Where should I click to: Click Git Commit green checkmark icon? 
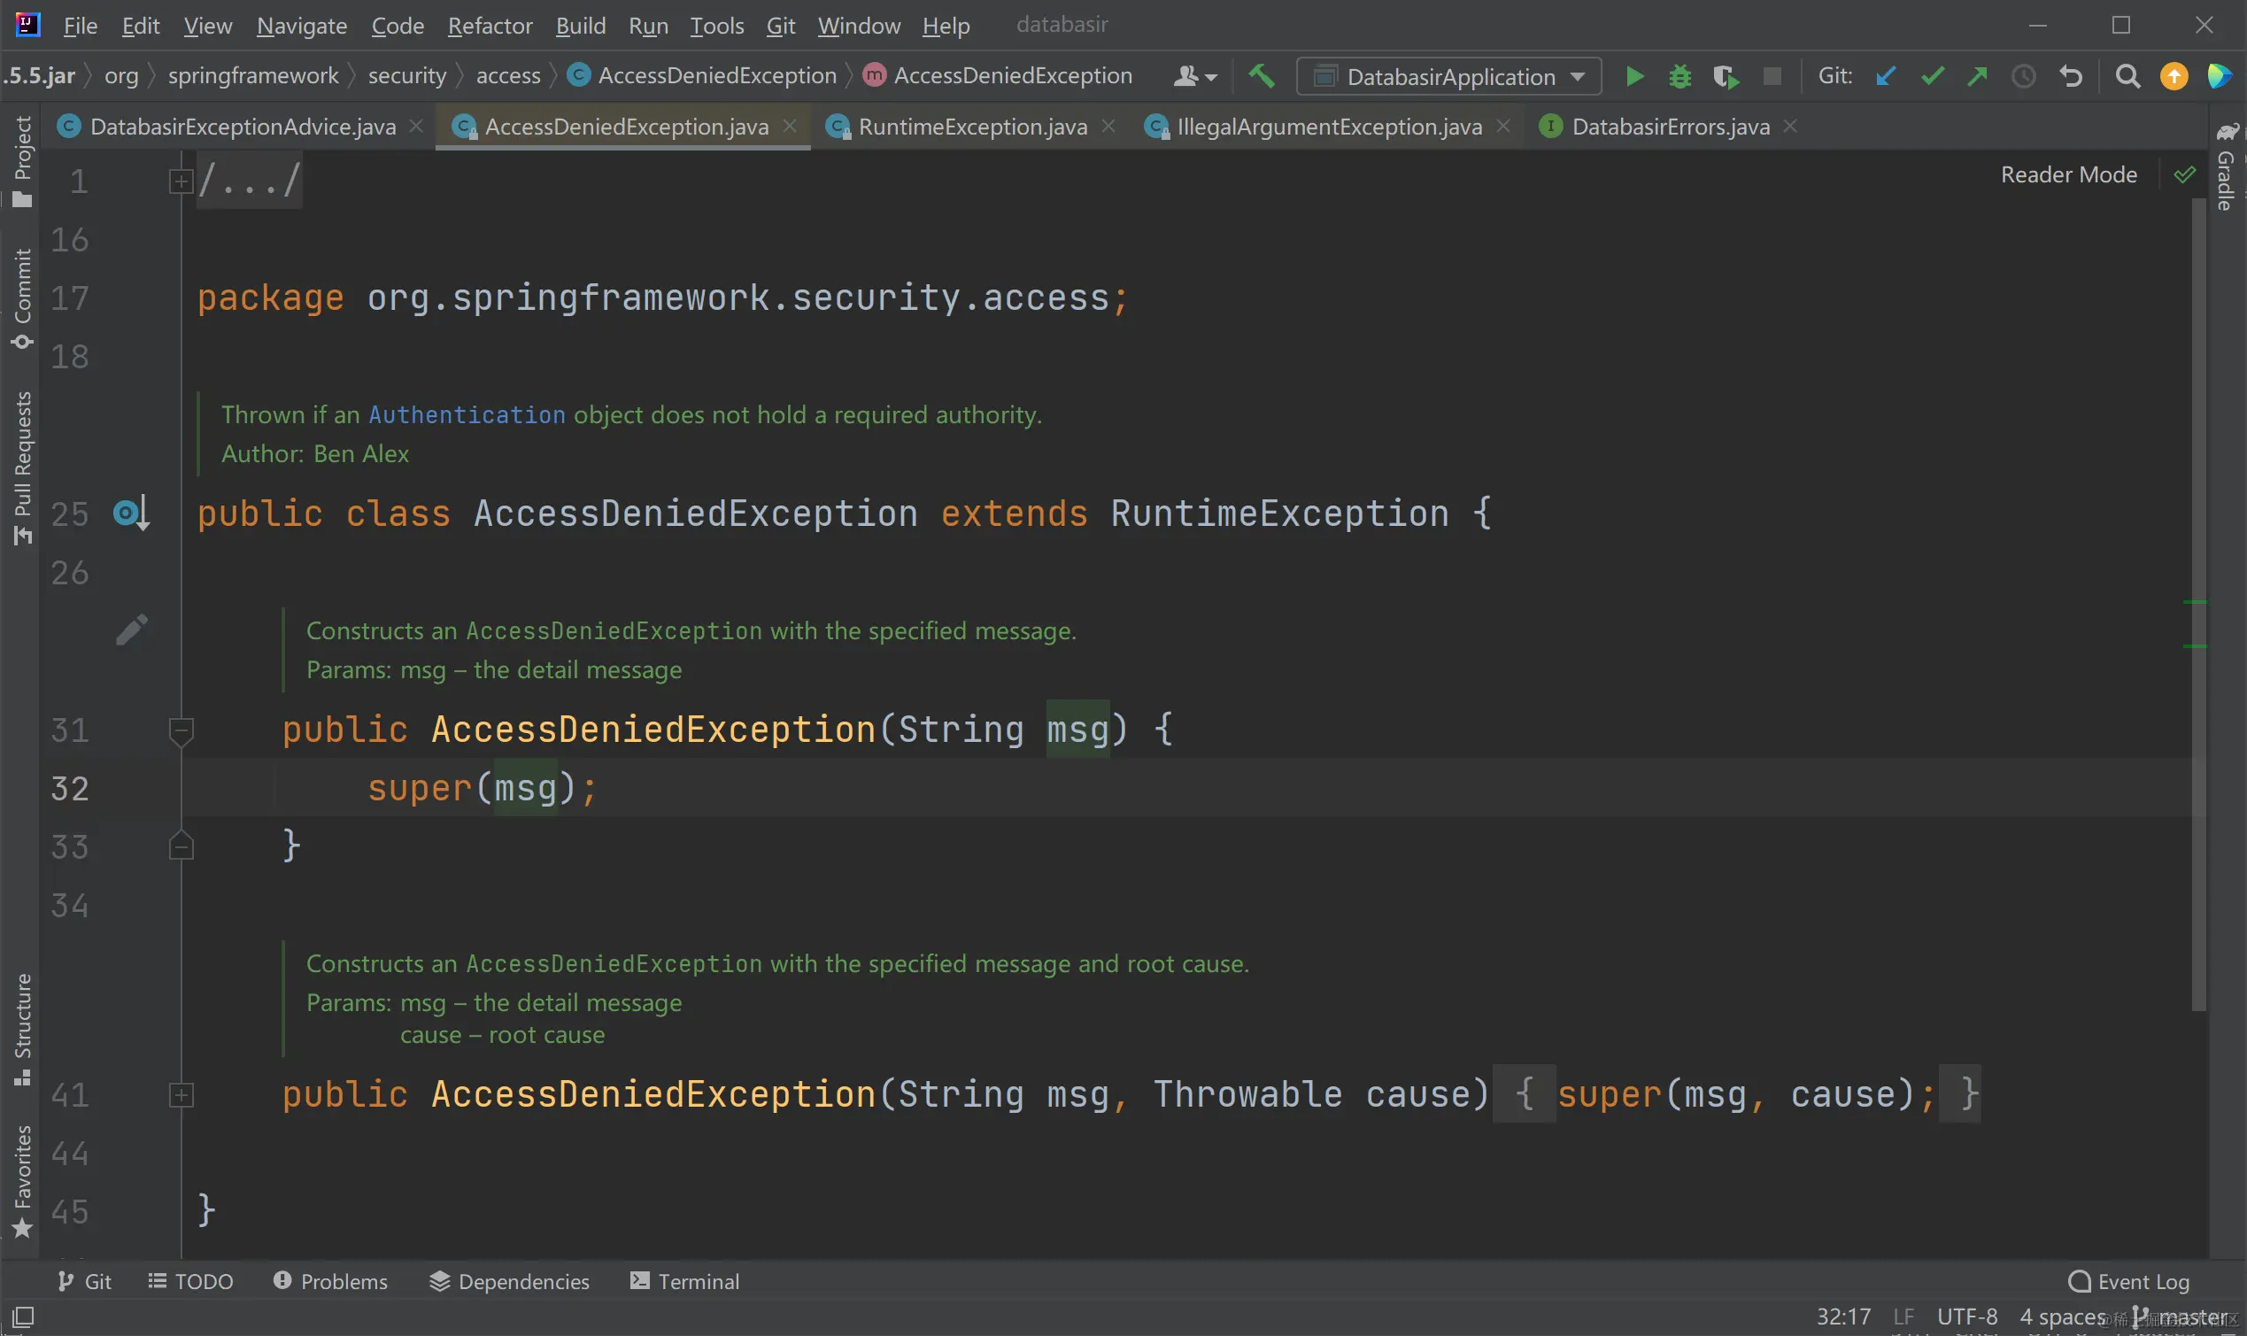coord(1932,76)
